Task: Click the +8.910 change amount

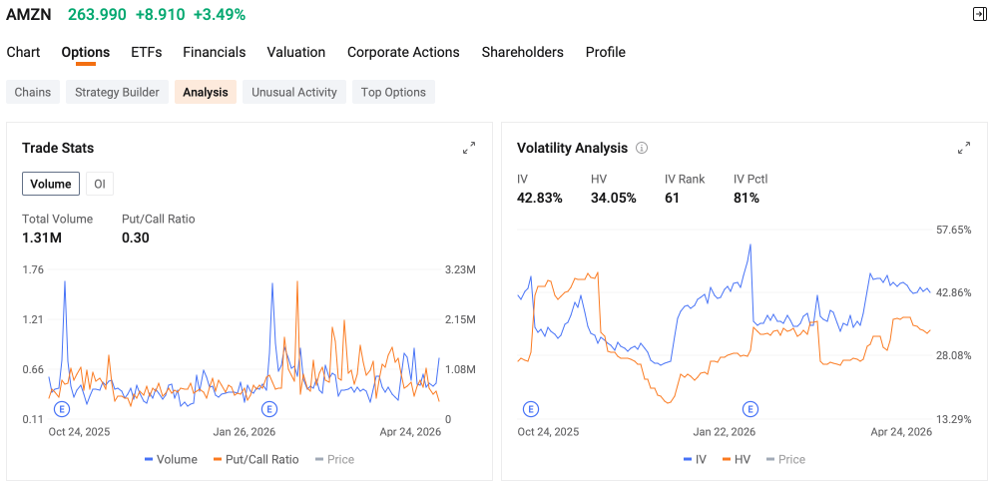Action: click(x=160, y=14)
